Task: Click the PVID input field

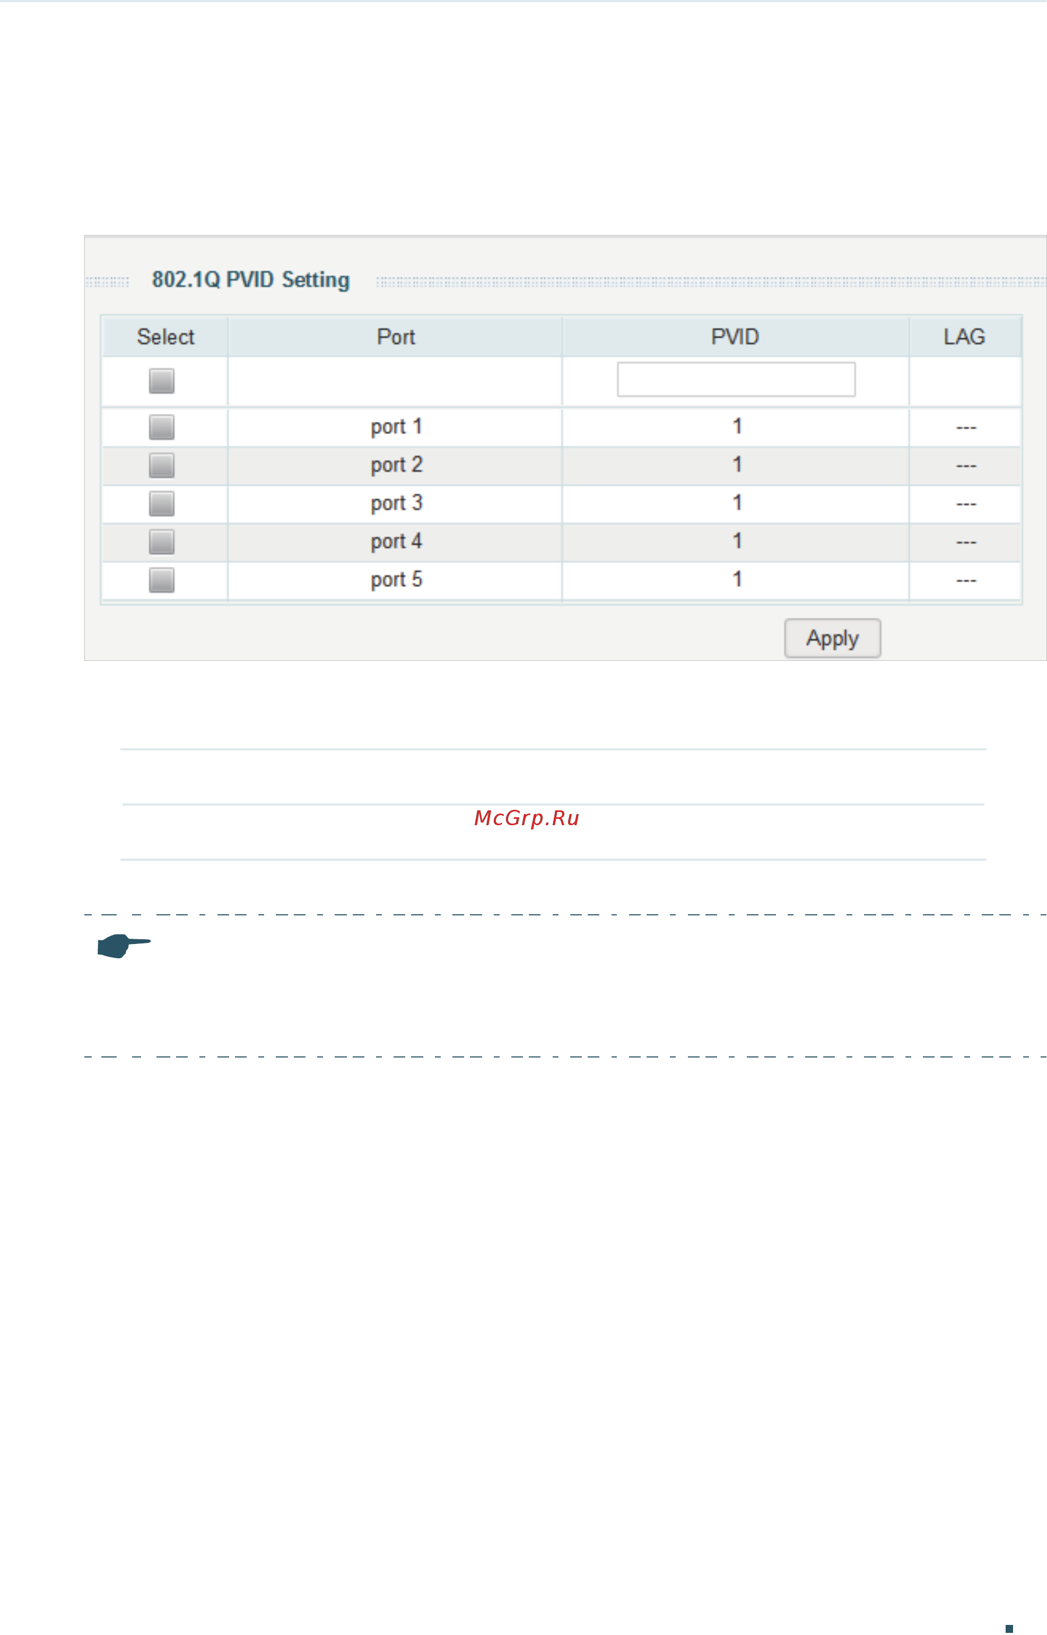Action: point(736,379)
